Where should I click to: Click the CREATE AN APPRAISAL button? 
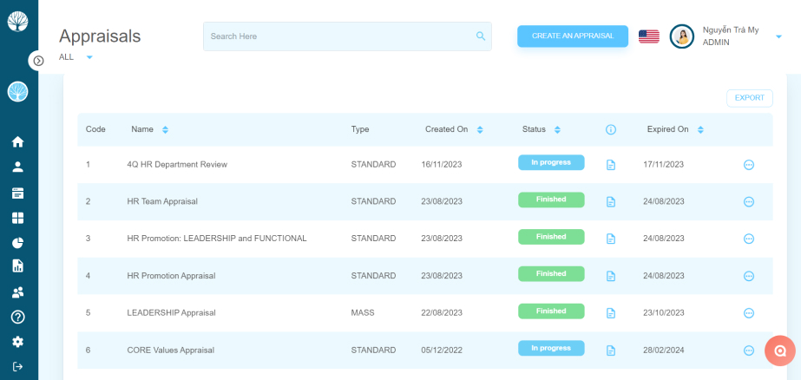[x=573, y=36]
